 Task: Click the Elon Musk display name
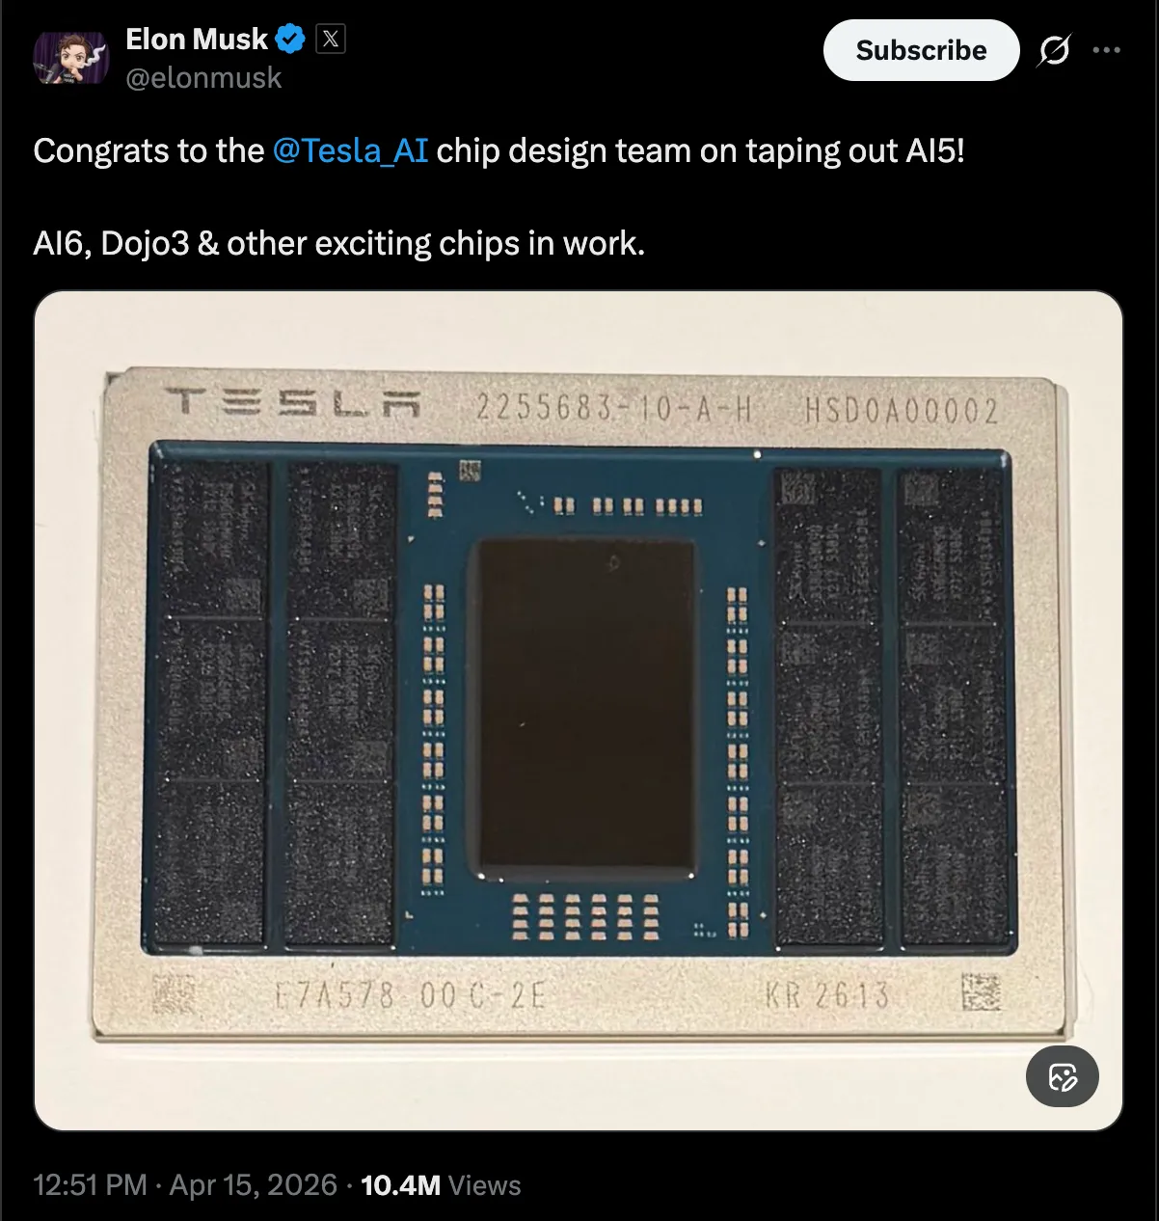(x=196, y=39)
